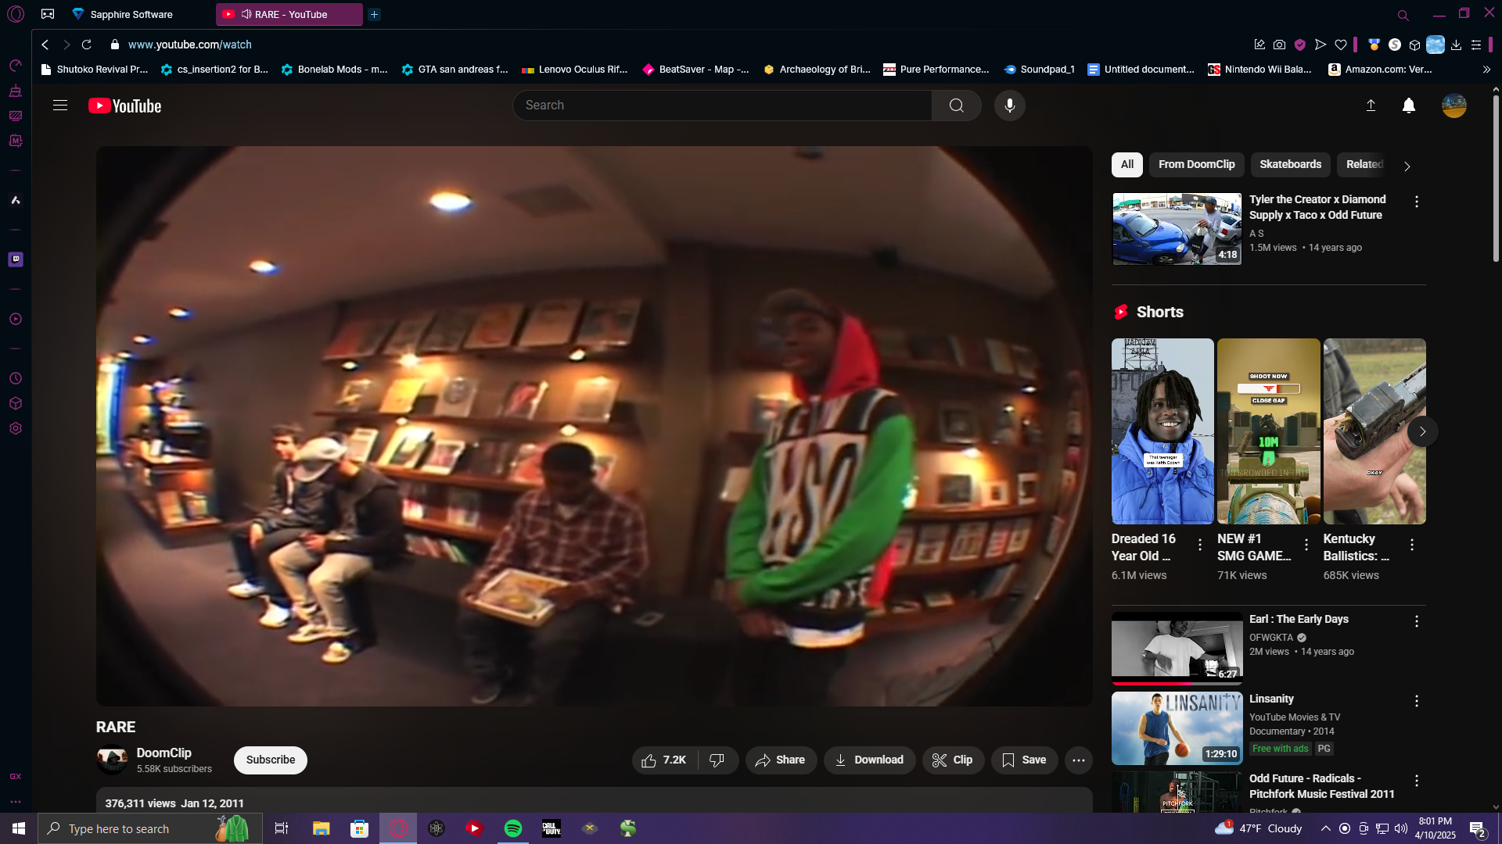Open Spotify from the Windows taskbar
The width and height of the screenshot is (1502, 844).
513,828
